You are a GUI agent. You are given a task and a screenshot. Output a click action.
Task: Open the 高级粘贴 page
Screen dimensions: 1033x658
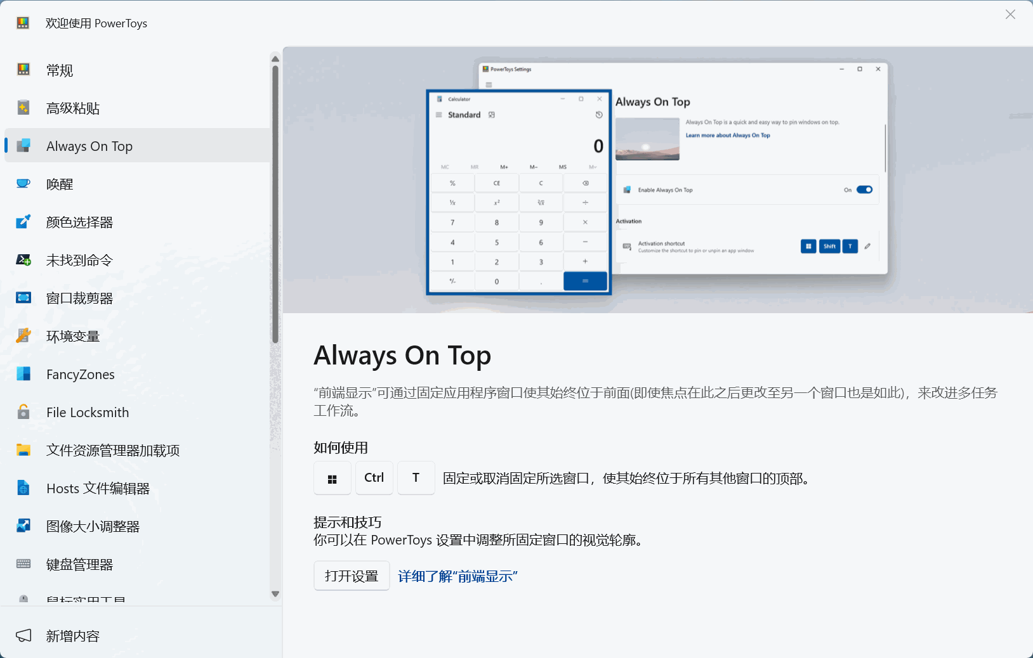click(137, 108)
